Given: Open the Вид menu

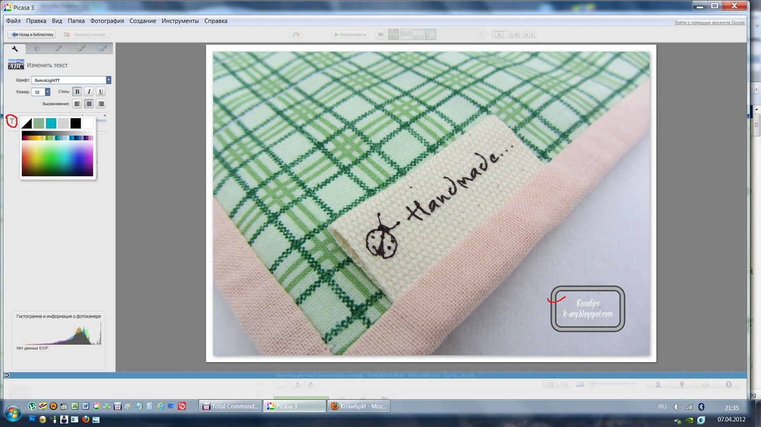Looking at the screenshot, I should (x=57, y=21).
